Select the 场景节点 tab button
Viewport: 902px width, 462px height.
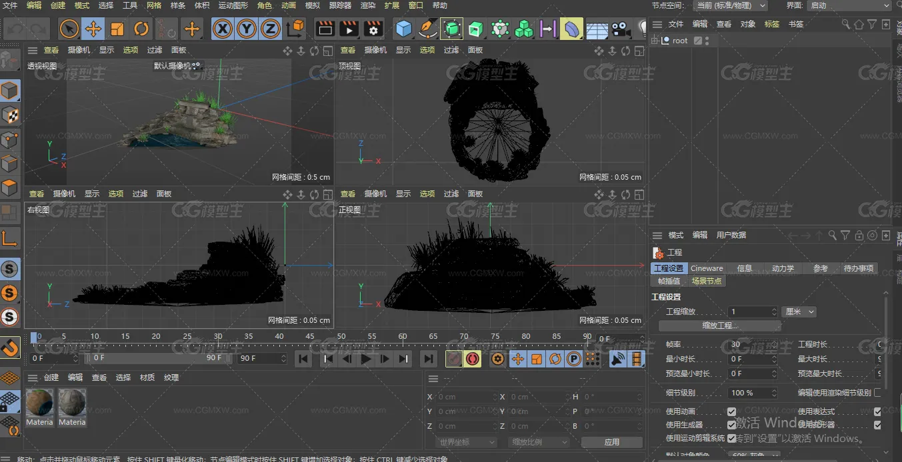[706, 281]
